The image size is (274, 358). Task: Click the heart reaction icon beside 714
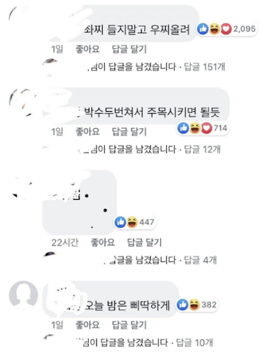tap(206, 128)
